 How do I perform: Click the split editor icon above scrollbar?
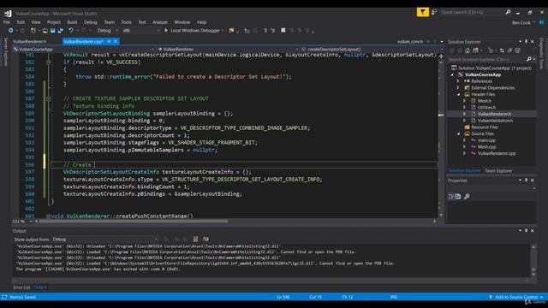441,56
